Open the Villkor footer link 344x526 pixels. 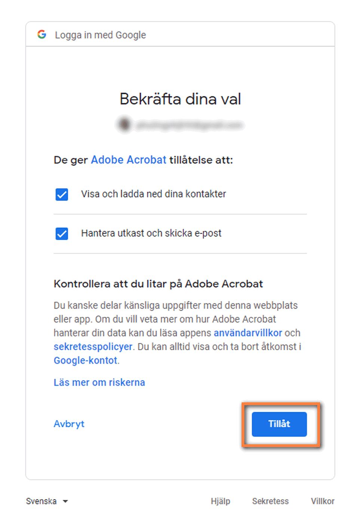pos(322,501)
